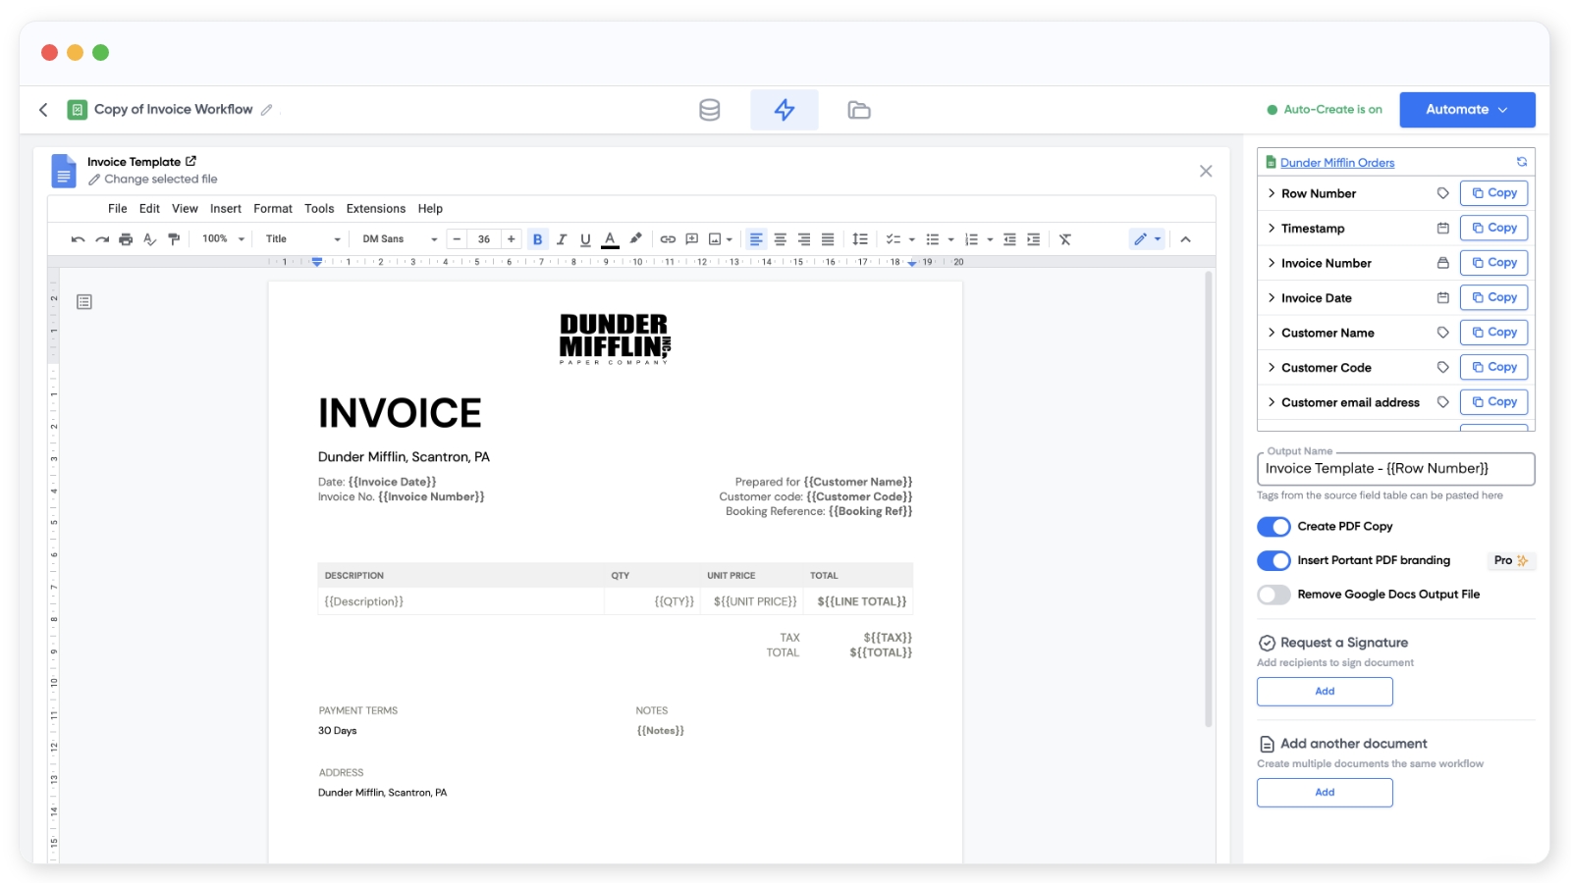Open the Automate dropdown button
Screen dimensions: 1571x883
click(x=1466, y=110)
